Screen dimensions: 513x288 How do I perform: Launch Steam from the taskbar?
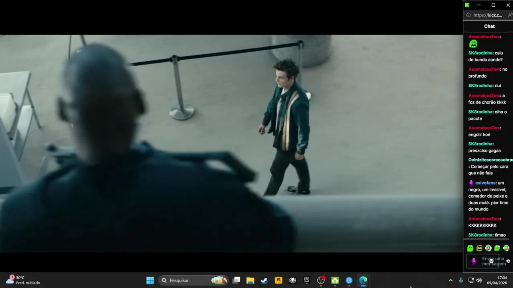(x=265, y=280)
